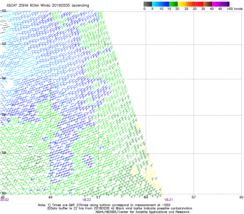244x214 pixels.
Task: Click the legend tick label 10
Action: (x=161, y=9)
